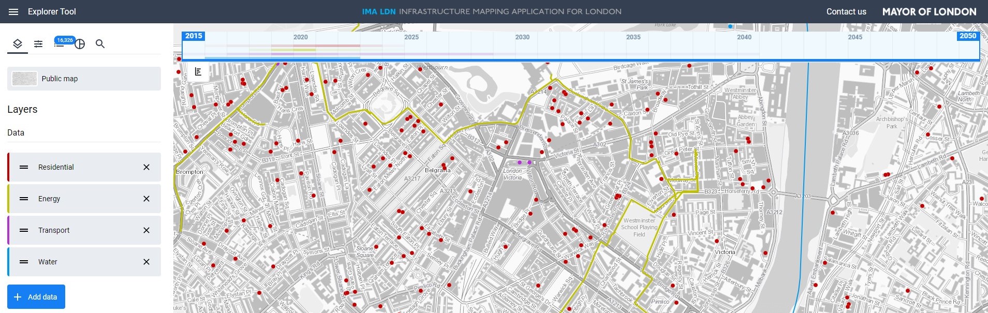Screen dimensions: 988x313
Task: Remove the Energy layer
Action: [x=146, y=199]
